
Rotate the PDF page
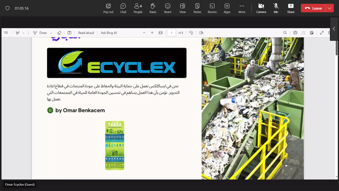tap(191, 33)
